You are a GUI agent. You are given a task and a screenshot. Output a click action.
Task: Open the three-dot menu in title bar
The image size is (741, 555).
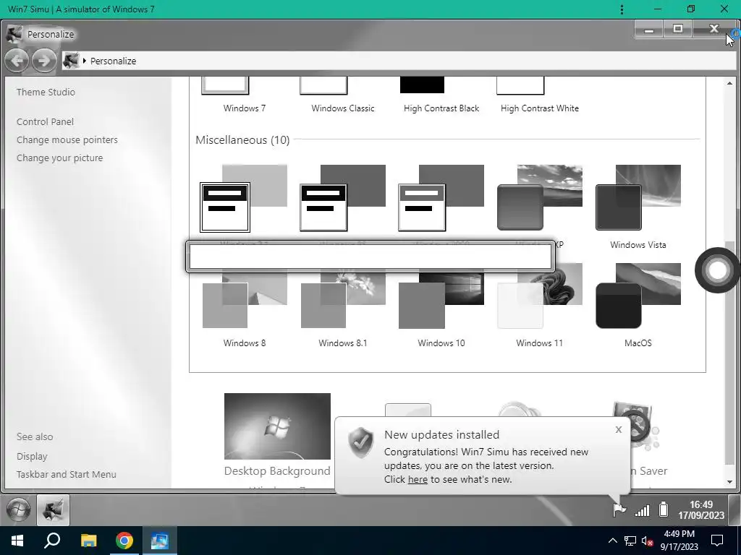(x=622, y=9)
